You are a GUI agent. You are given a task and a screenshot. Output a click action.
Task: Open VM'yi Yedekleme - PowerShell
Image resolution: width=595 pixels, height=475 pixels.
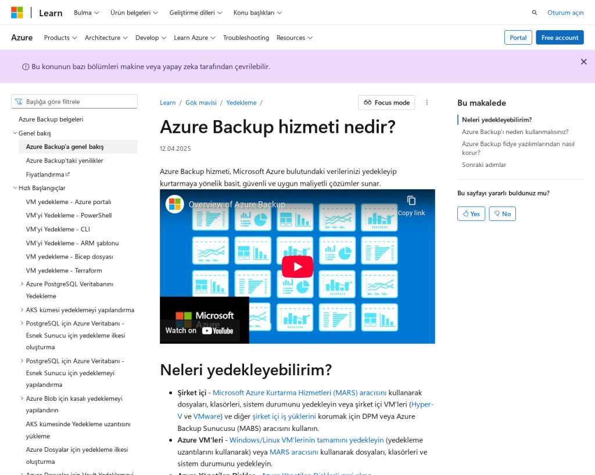[69, 215]
